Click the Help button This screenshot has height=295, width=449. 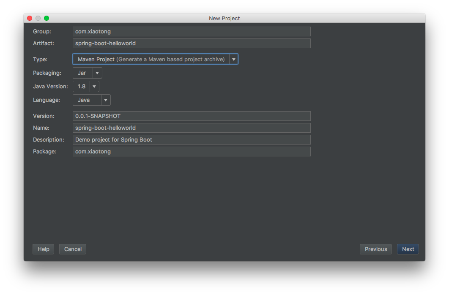43,249
